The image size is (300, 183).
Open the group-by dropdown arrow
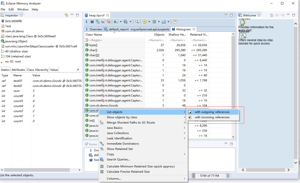(x=149, y=22)
